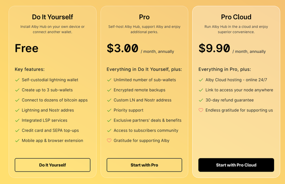Click the Start with Pro Cloud button
The width and height of the screenshot is (285, 184).
tap(236, 165)
